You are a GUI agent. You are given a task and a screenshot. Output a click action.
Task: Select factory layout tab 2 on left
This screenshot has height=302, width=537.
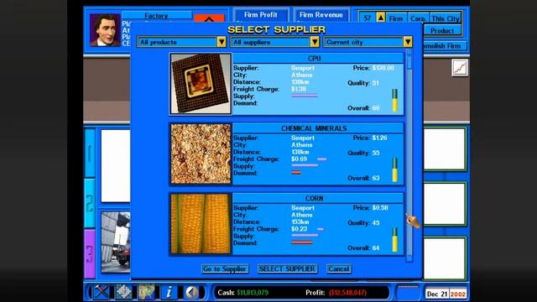(x=90, y=203)
